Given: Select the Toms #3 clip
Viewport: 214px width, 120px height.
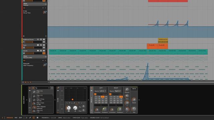Looking at the screenshot, I should 163,46.
